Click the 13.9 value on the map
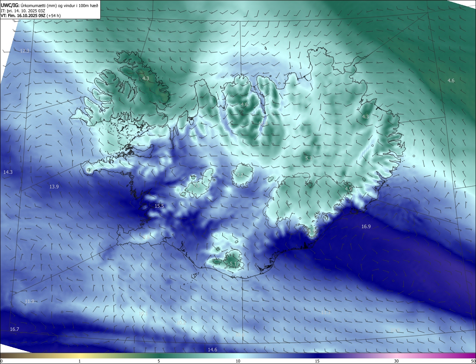Screen dimensions: 476x364 coord(54,186)
